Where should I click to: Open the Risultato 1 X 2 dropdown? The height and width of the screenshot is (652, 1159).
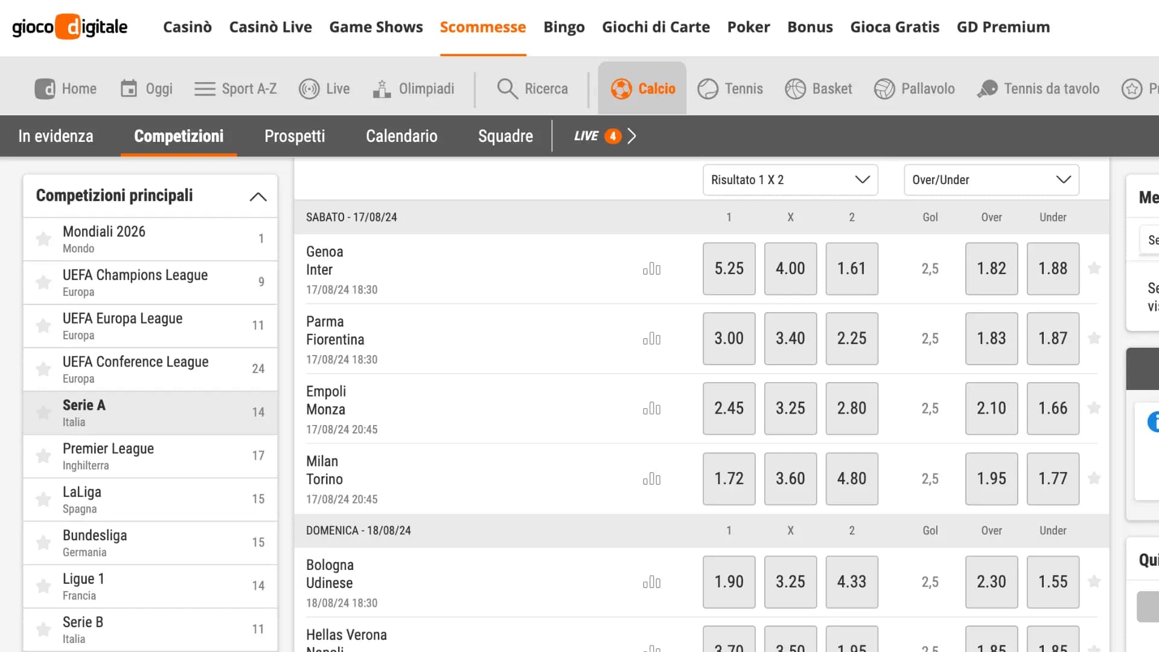[790, 179]
